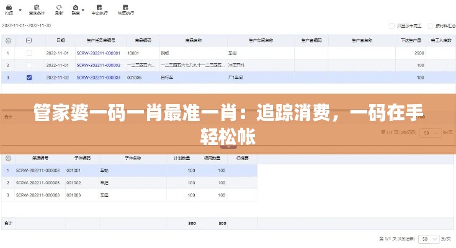Open upper table column settings gear
Viewport: 456px width, 248px height.
[x=8, y=40]
